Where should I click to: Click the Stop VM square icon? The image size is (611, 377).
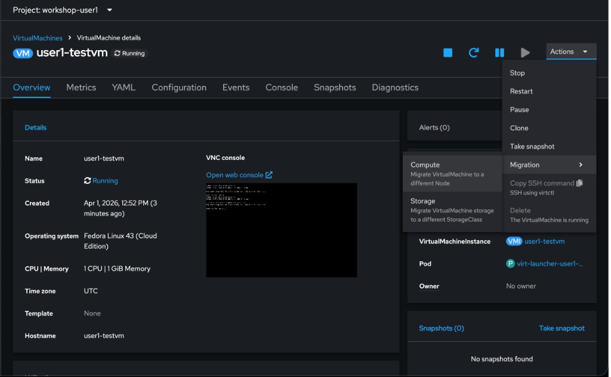448,52
